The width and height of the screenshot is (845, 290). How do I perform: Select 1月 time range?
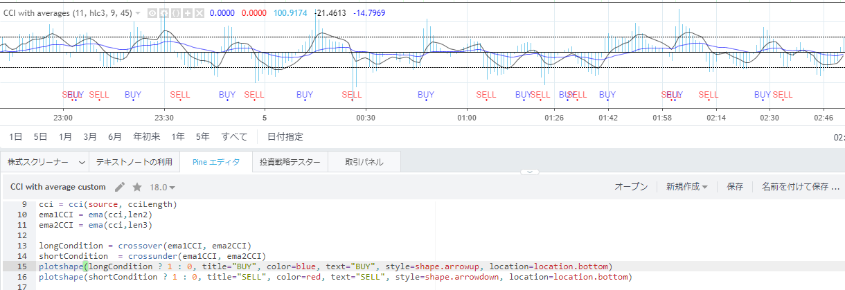tap(65, 137)
